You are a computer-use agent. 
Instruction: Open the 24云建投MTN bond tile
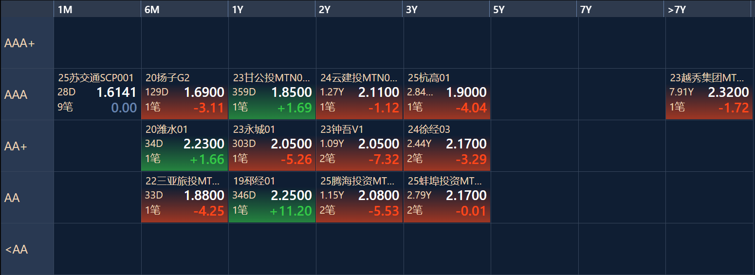(x=359, y=94)
